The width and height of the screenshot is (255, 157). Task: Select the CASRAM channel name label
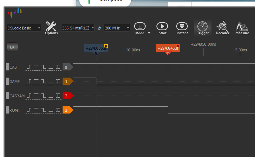(x=17, y=96)
